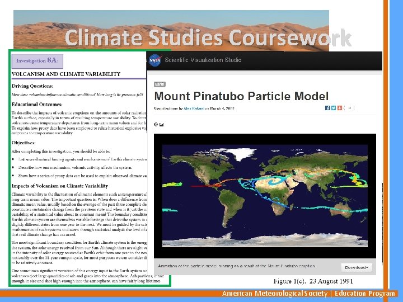The height and width of the screenshot is (302, 403).
Task: Click the NASA logo in the page header
Action: (155, 60)
